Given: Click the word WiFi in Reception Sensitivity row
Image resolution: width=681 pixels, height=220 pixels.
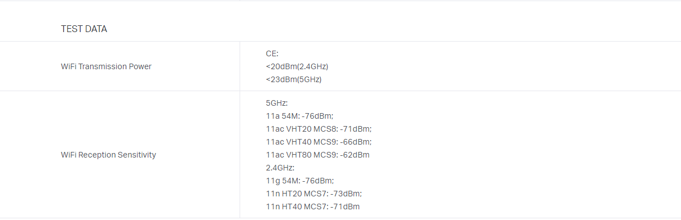Looking at the screenshot, I should coord(68,155).
